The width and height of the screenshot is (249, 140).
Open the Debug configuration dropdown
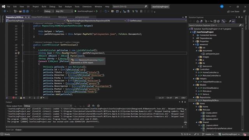coord(49,11)
